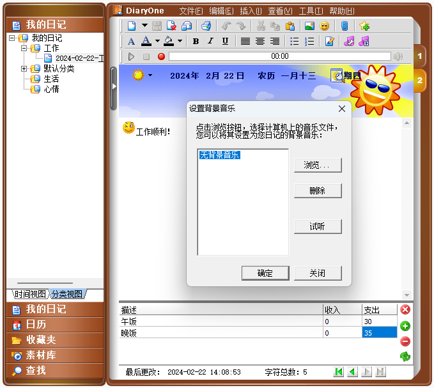Align text right
Screen dimensions: 434x388
coord(275,42)
